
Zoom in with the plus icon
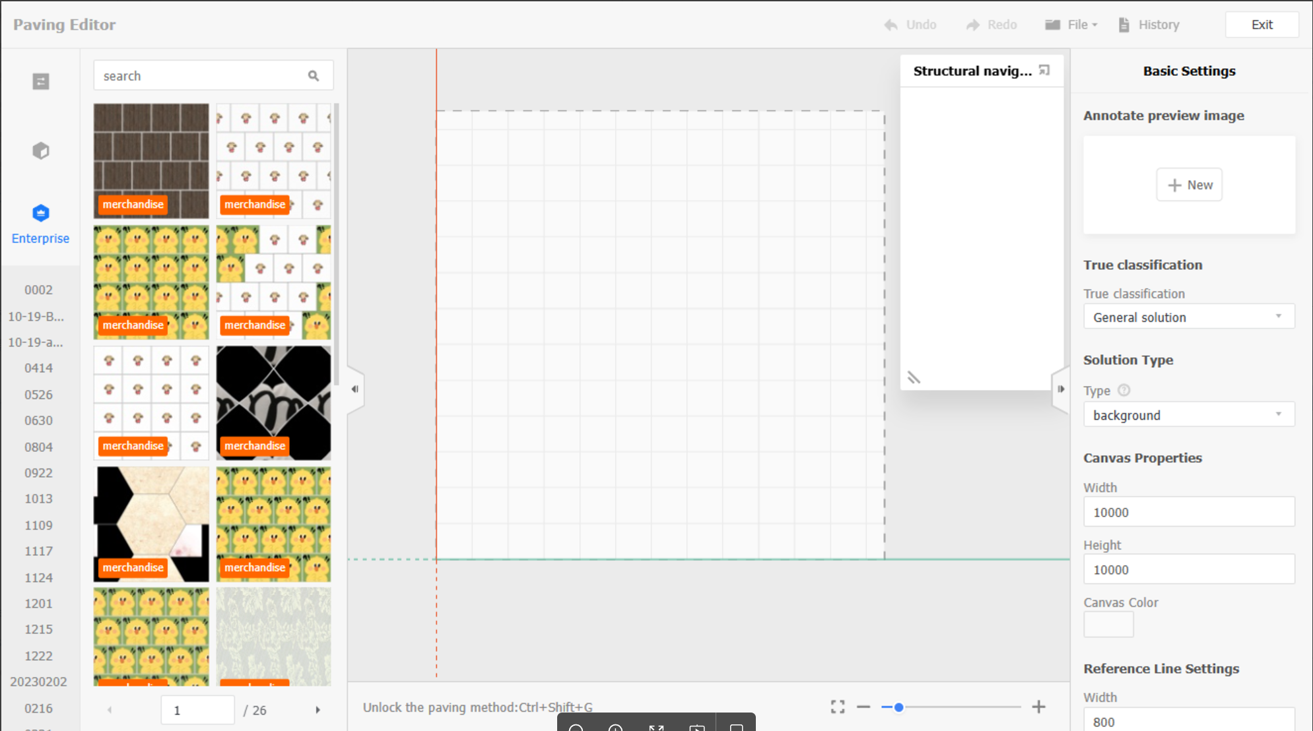point(1038,707)
